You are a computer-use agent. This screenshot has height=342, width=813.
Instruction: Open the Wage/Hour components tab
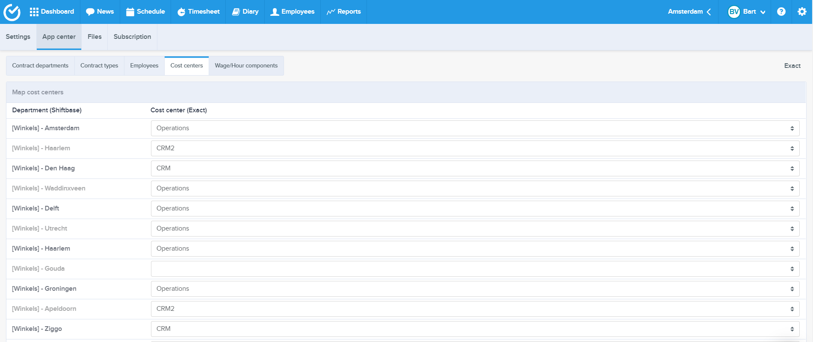tap(246, 66)
